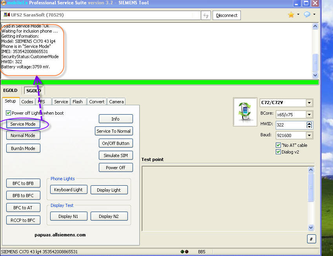Viewport: 333px width, 256px height.
Task: Click the BFC to BFB button
Action: (23, 183)
